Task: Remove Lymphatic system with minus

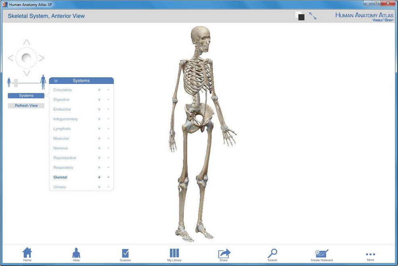Action: 109,129
